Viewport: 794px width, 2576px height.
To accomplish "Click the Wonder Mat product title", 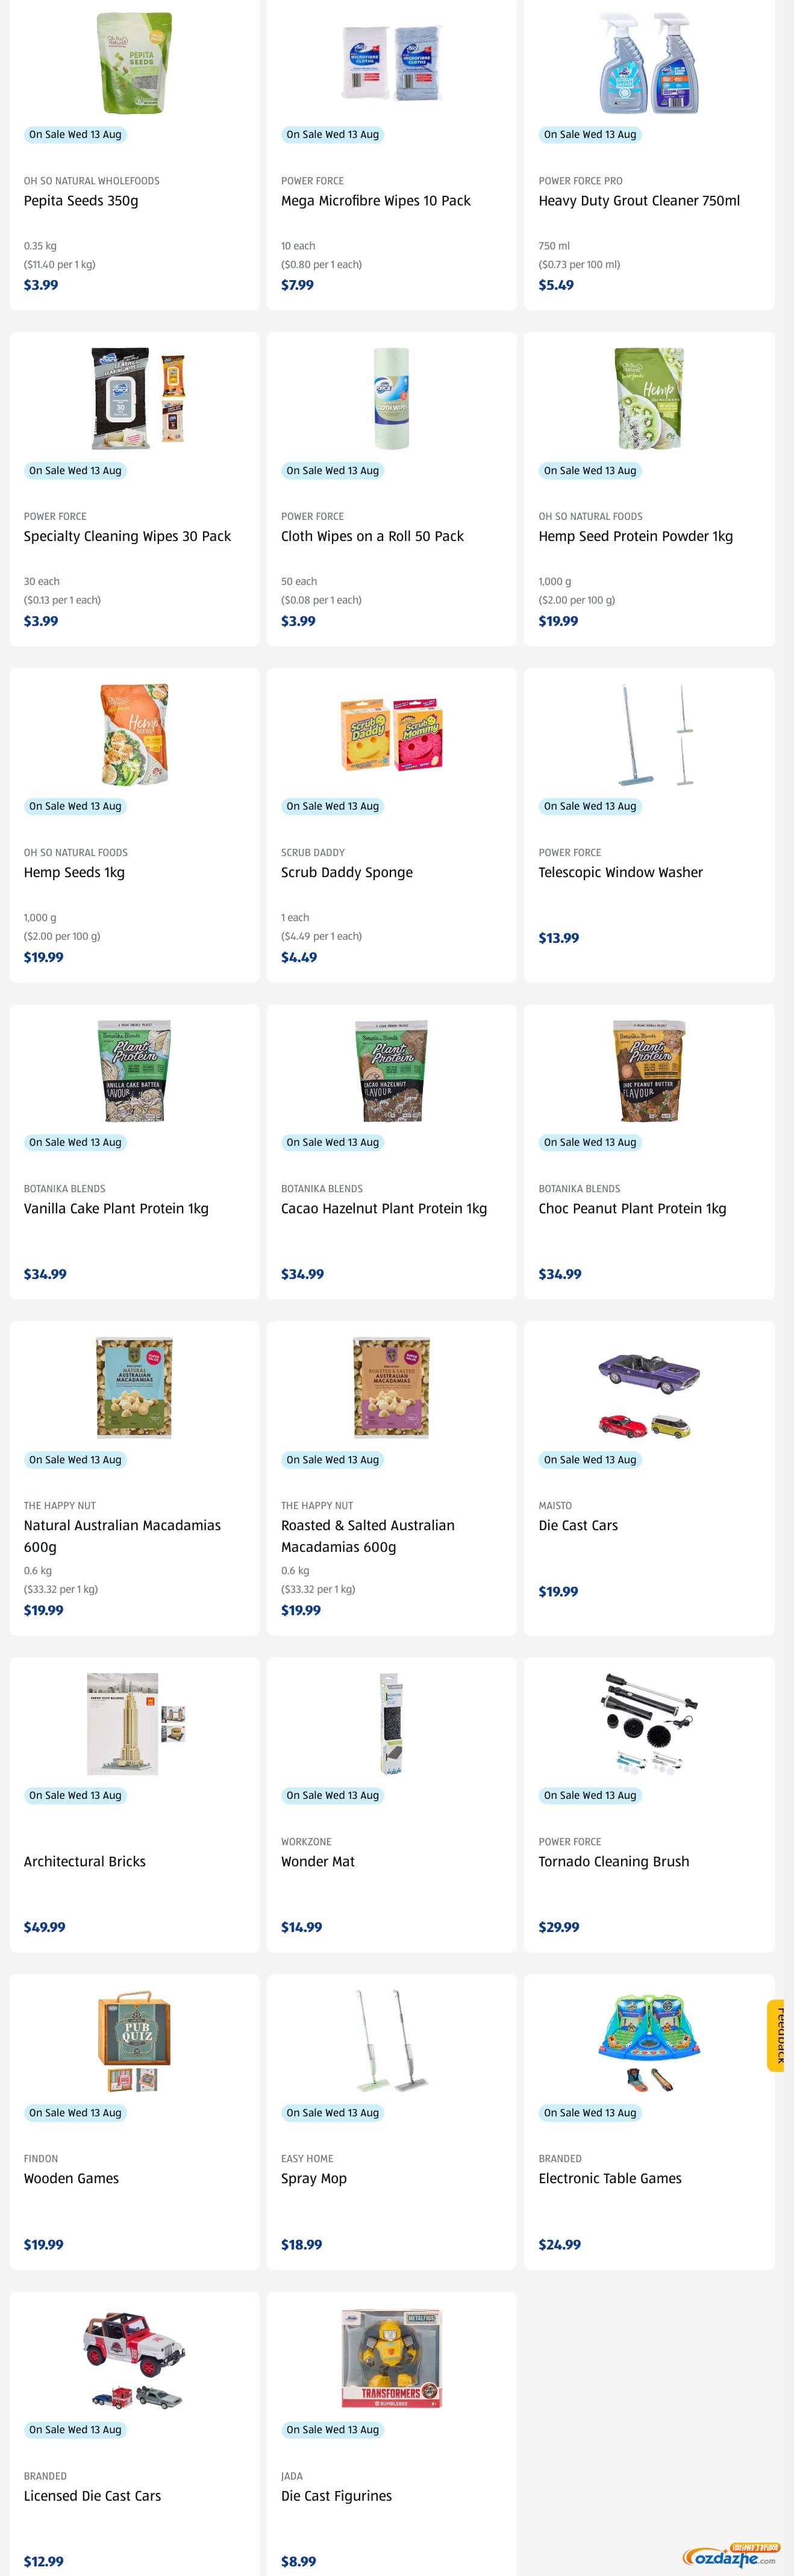I will point(317,1861).
